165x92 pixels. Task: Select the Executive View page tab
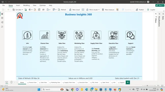[x=82, y=82]
